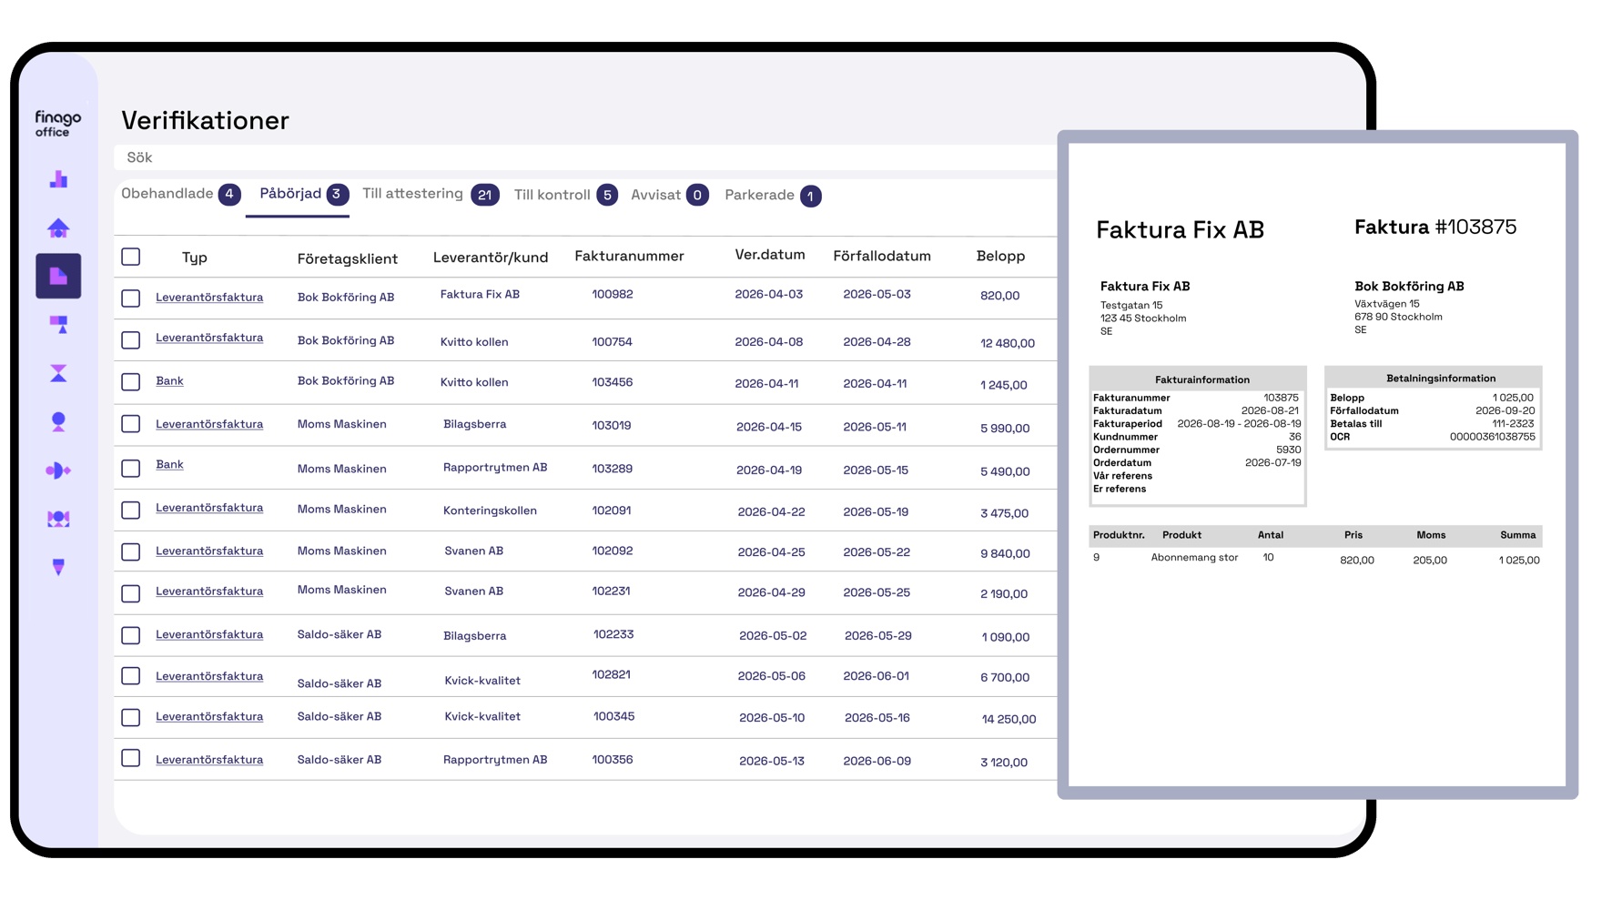1622x910 pixels.
Task: Select the Obehandlade tab
Action: pos(168,193)
